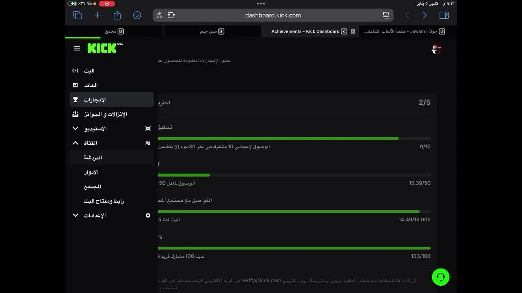
Task: Click the three-dot multitasking control
Action: (x=261, y=3)
